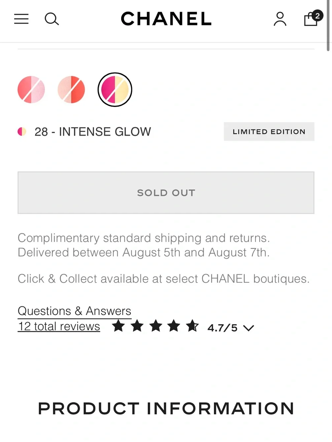
Task: Open Questions & Answers link
Action: pyautogui.click(x=74, y=311)
